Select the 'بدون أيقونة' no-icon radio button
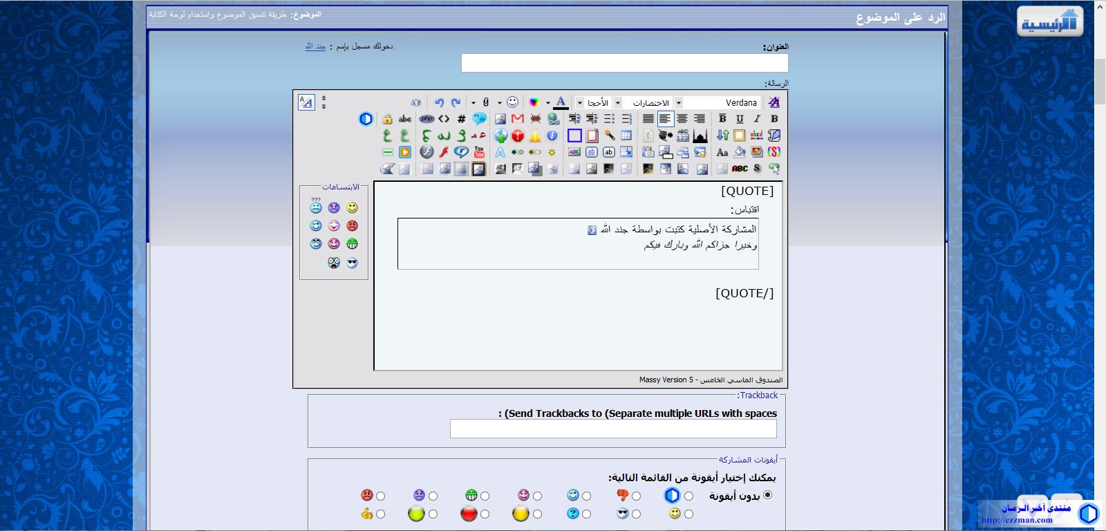This screenshot has width=1106, height=531. (x=767, y=495)
